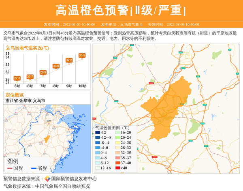Select the 16~20 light green legend swatch

coord(117,133)
